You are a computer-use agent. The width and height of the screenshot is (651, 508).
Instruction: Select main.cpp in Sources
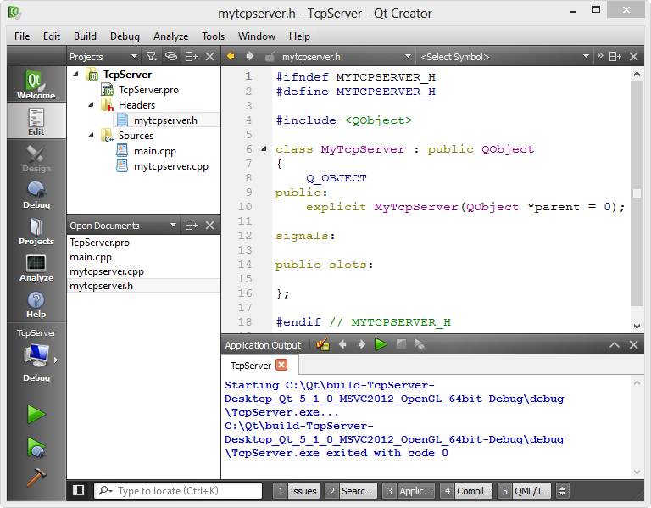[x=155, y=151]
